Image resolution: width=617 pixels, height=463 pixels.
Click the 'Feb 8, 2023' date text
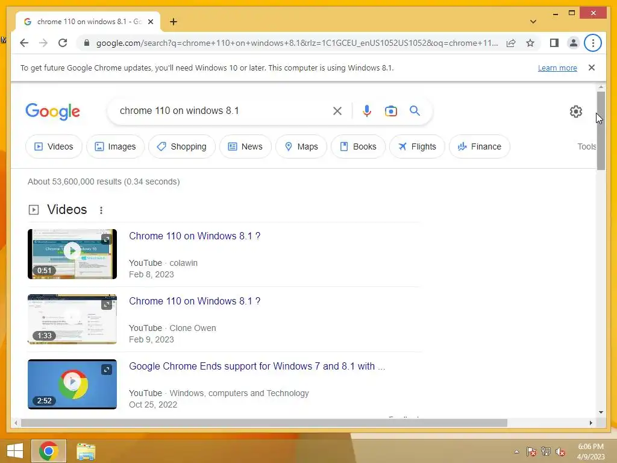coord(151,274)
